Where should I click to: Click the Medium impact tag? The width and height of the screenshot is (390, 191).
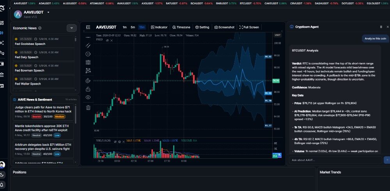pyautogui.click(x=59, y=117)
